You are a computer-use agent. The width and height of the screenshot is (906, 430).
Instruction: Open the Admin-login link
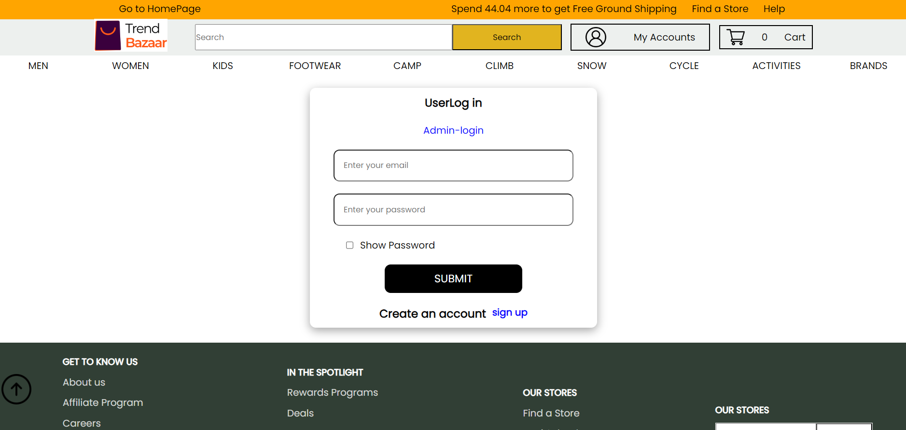click(x=453, y=130)
